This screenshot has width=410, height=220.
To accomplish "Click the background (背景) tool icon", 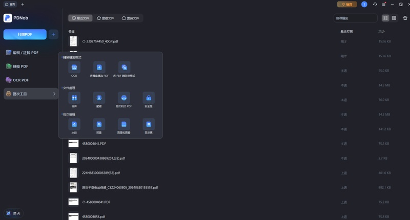I will tap(99, 124).
